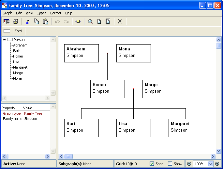Image resolution: width=223 pixels, height=169 pixels.
Task: Click property panel horizontal scroll left arrow
Action: [x=4, y=157]
